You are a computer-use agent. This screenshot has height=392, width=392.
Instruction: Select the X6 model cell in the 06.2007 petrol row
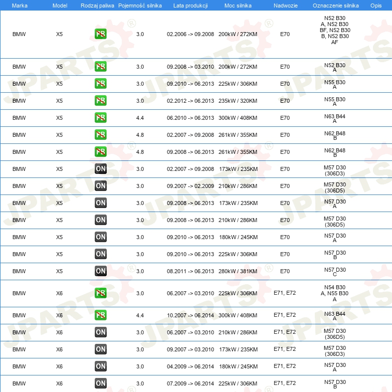pos(59,293)
